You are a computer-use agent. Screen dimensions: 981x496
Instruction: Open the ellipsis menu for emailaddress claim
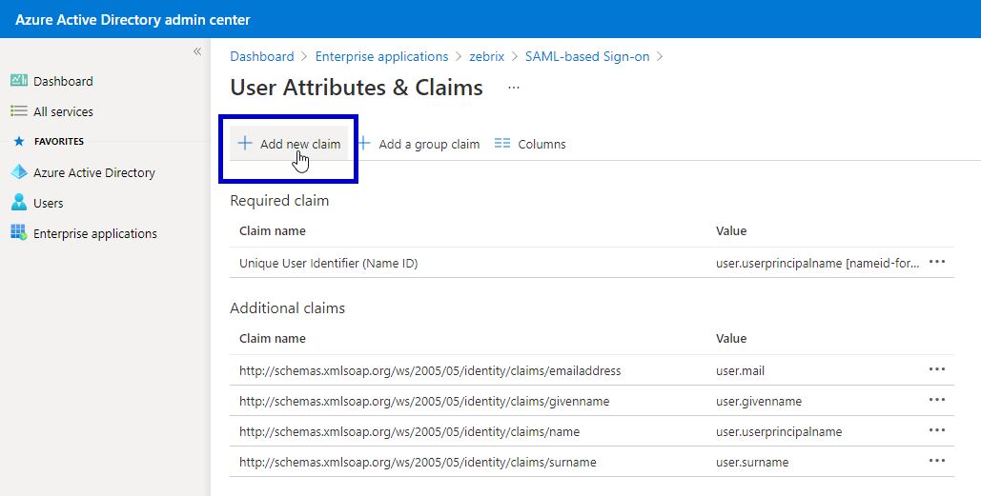[x=936, y=369]
